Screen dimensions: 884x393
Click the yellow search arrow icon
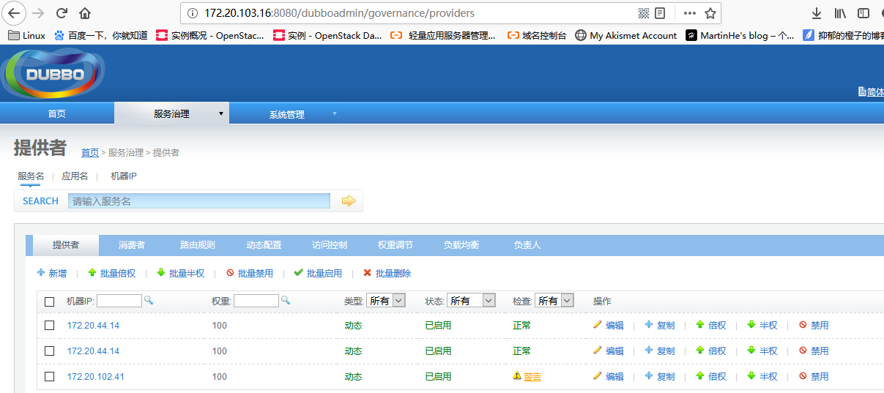(x=349, y=201)
